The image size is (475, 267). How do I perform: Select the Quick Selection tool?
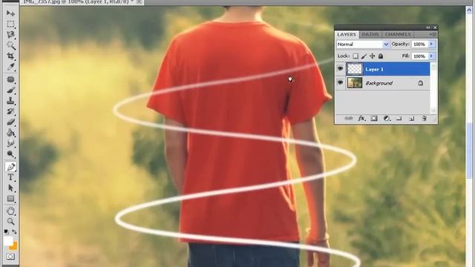click(x=10, y=46)
